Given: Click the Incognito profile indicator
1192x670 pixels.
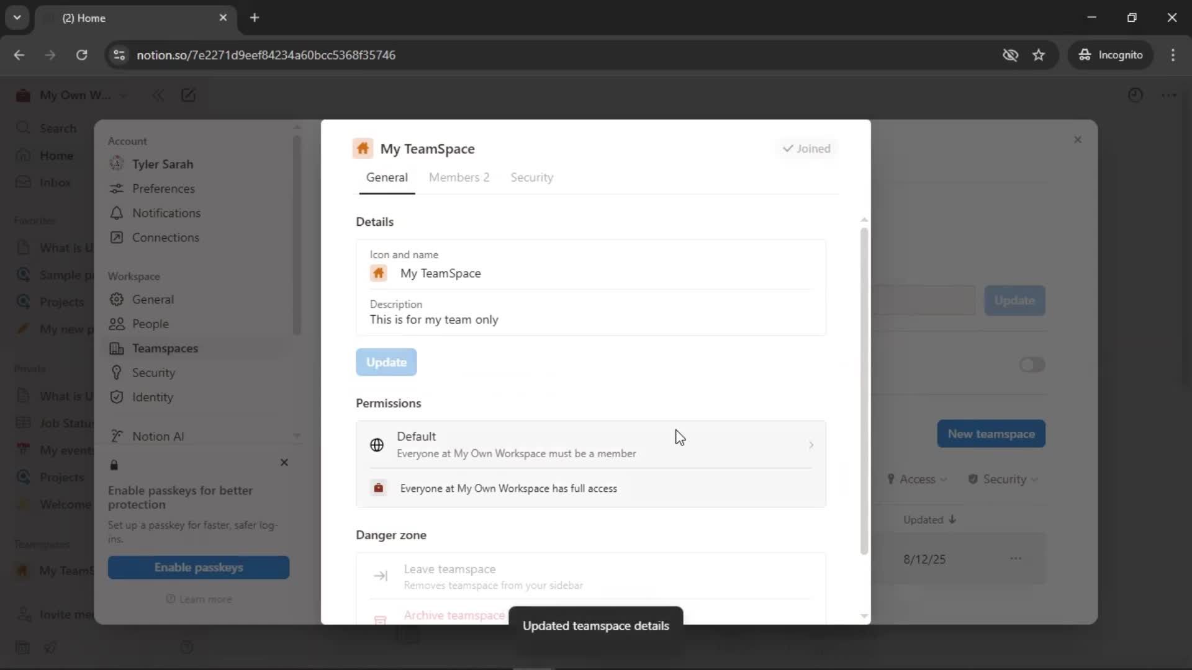Looking at the screenshot, I should point(1110,55).
